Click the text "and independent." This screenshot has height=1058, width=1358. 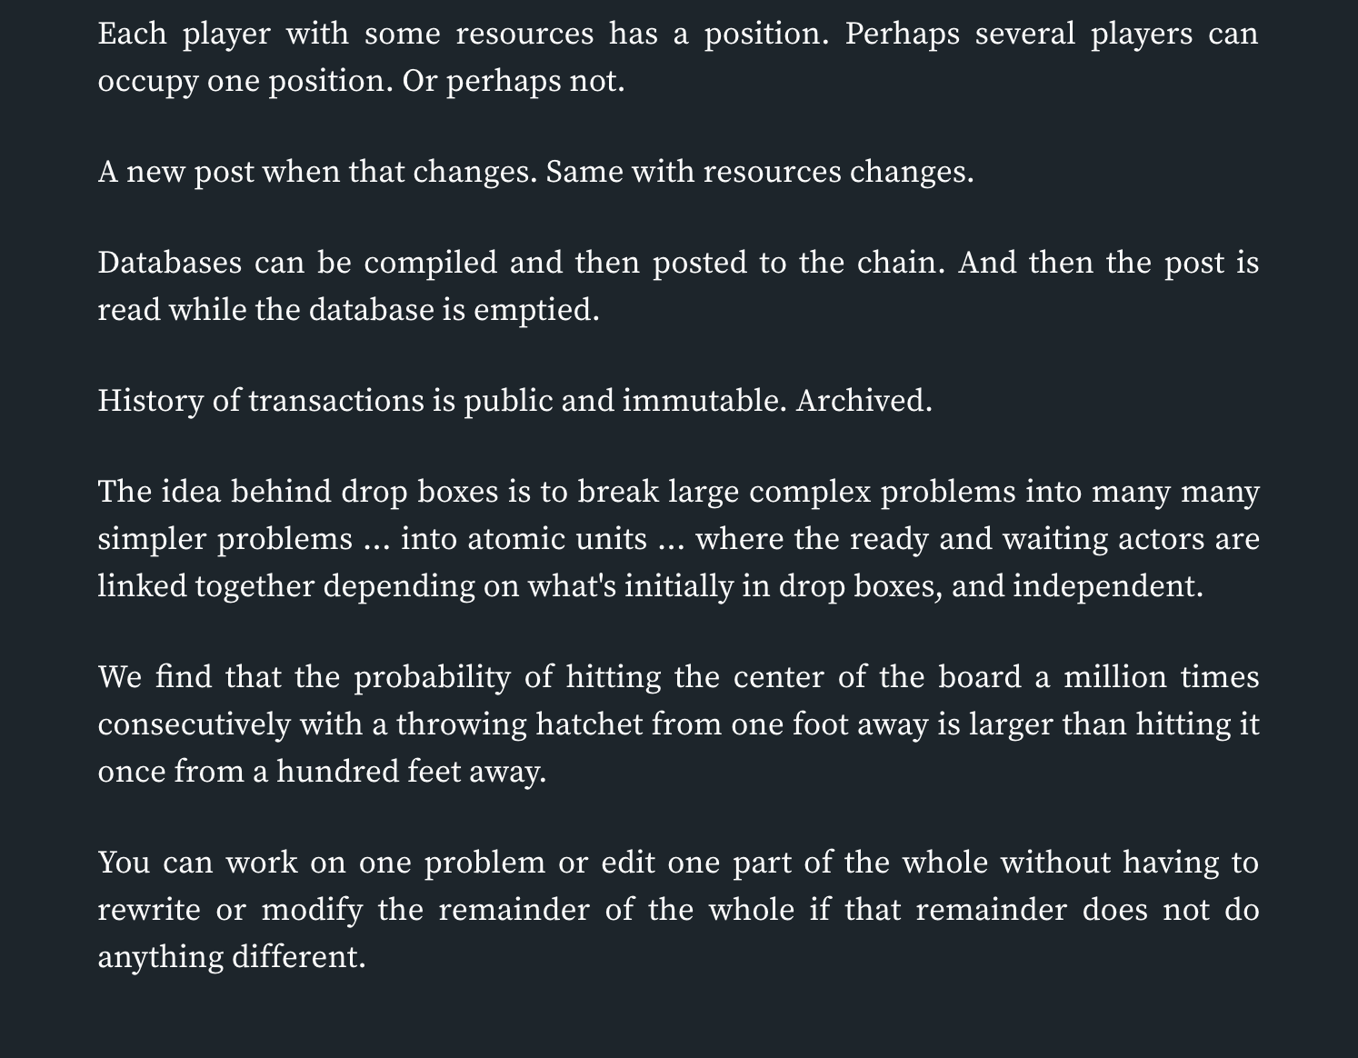[x=1077, y=586]
